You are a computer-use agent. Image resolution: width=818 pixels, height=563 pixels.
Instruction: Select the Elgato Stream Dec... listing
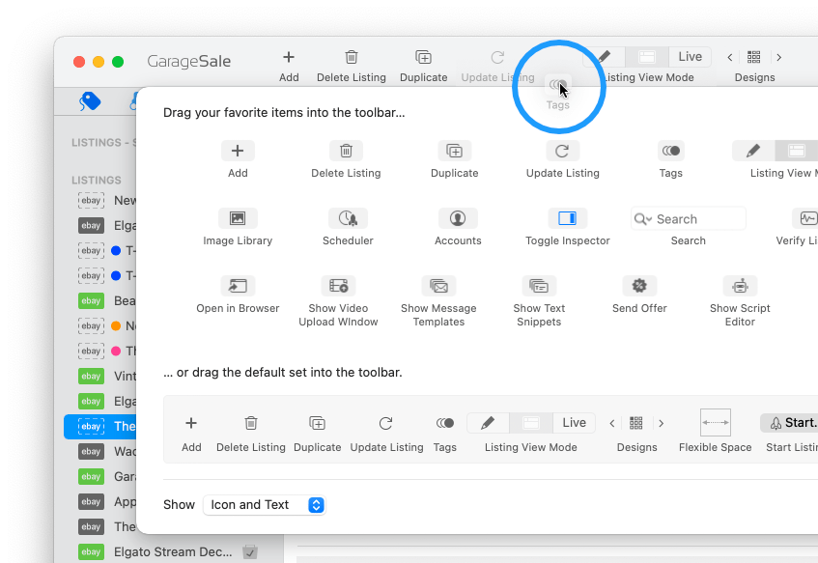point(174,552)
